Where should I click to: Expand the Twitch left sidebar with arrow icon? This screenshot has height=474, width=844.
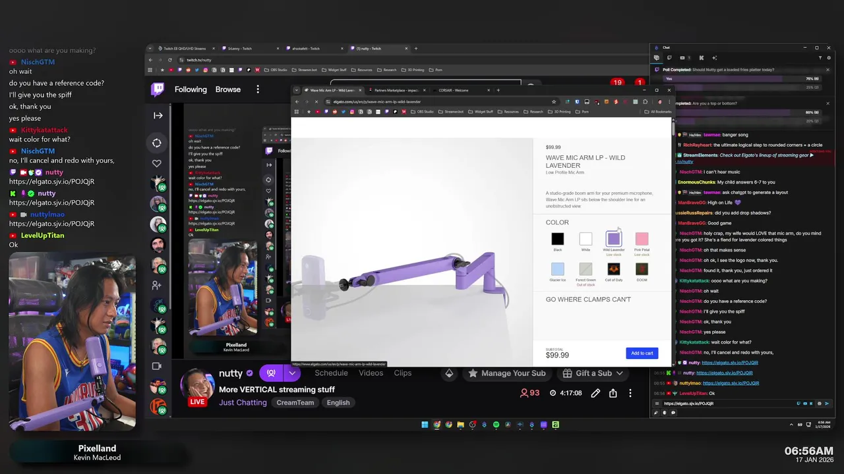coord(158,116)
